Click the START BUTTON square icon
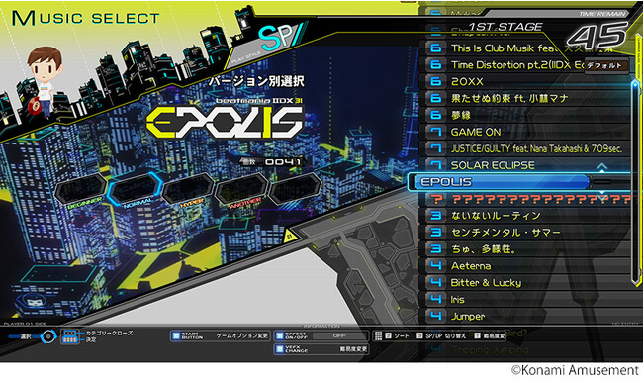This screenshot has width=643, height=382. tap(176, 336)
